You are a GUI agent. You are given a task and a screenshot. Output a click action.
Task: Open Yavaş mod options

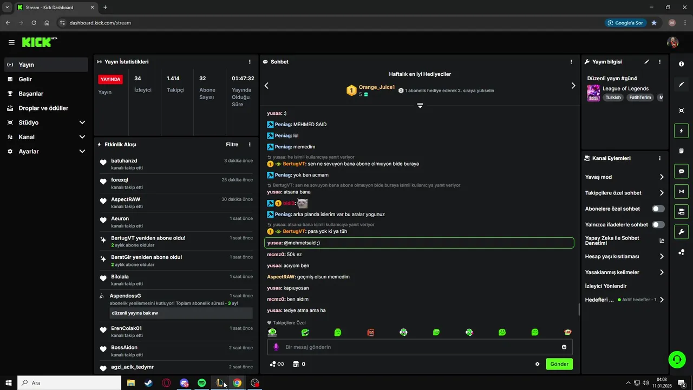pos(624,177)
